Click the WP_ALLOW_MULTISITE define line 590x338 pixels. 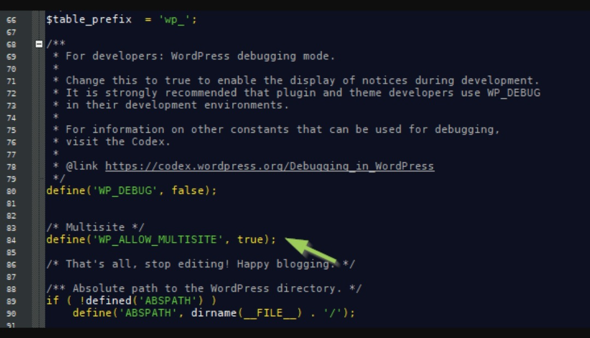click(161, 240)
